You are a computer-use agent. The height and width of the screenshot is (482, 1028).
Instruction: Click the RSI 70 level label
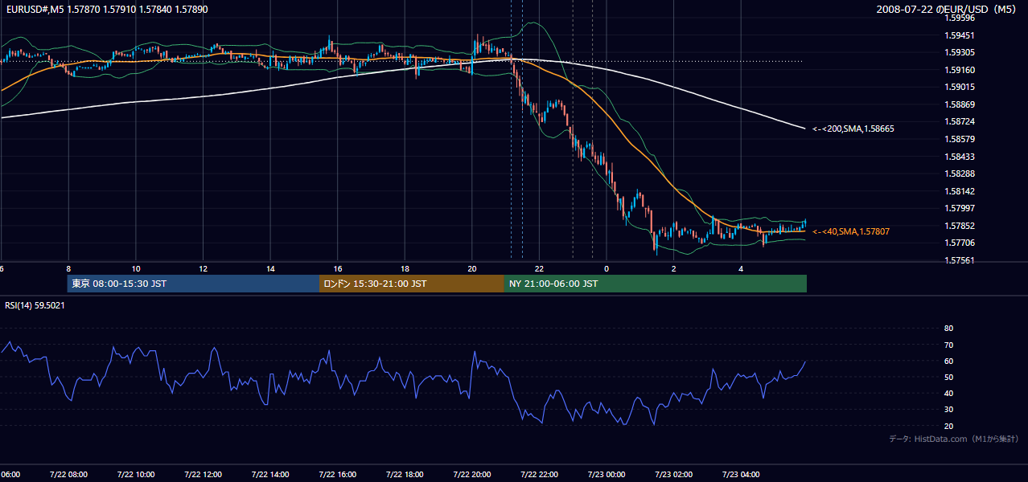(948, 345)
